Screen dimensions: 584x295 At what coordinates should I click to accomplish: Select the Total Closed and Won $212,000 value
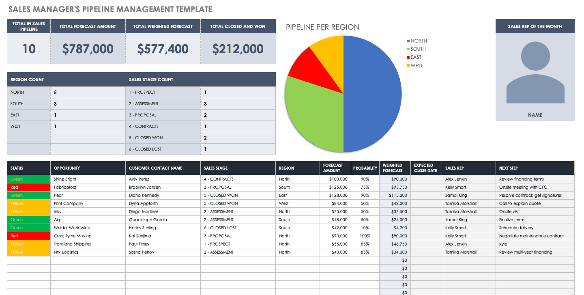click(238, 49)
